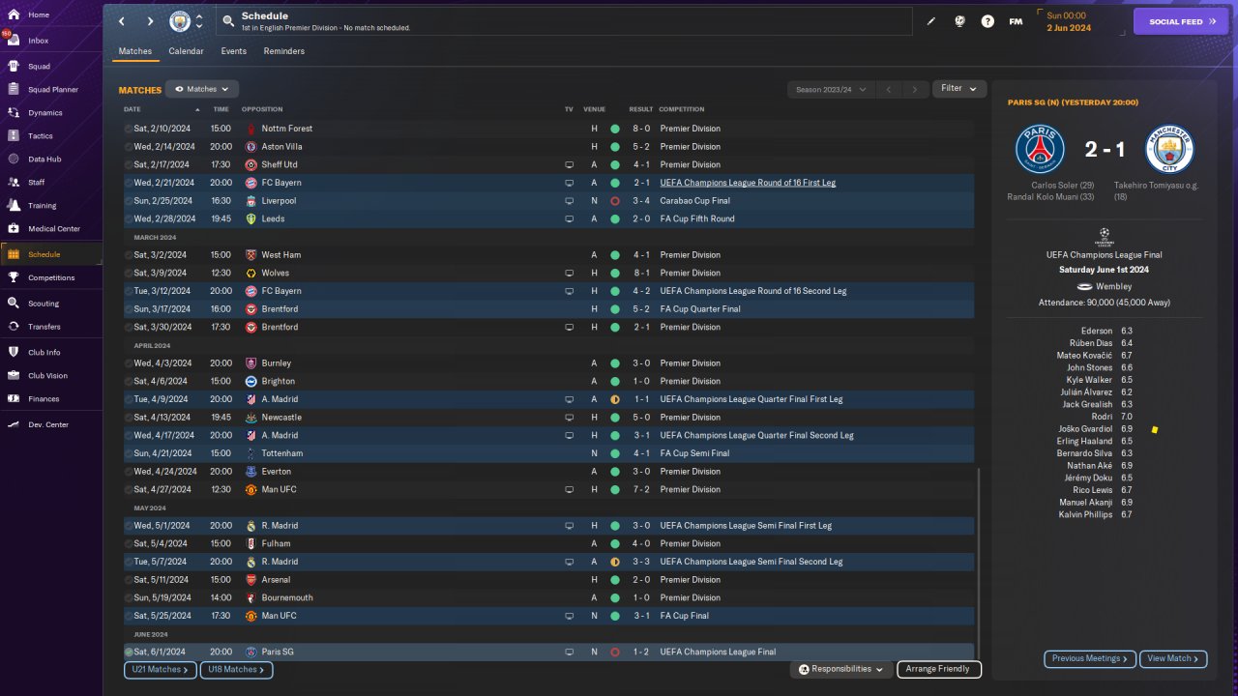Open the Medical Center sidebar icon
1238x696 pixels.
[14, 229]
